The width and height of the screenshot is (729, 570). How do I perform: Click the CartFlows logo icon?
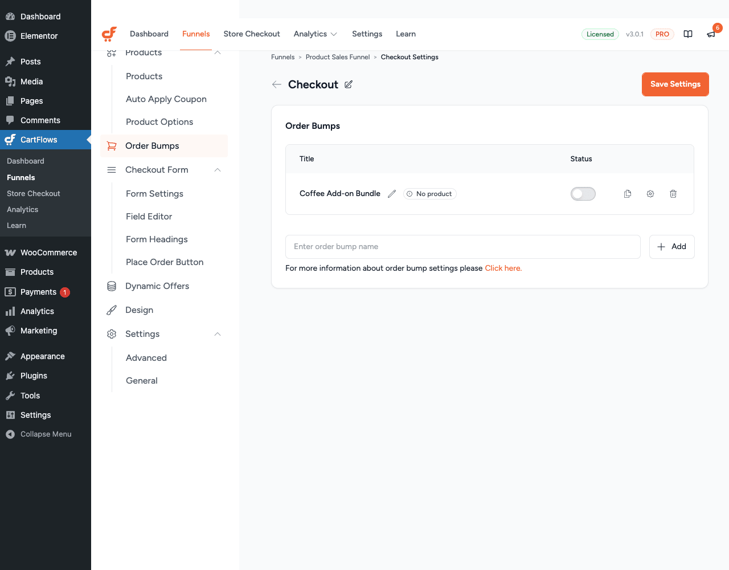coord(109,34)
